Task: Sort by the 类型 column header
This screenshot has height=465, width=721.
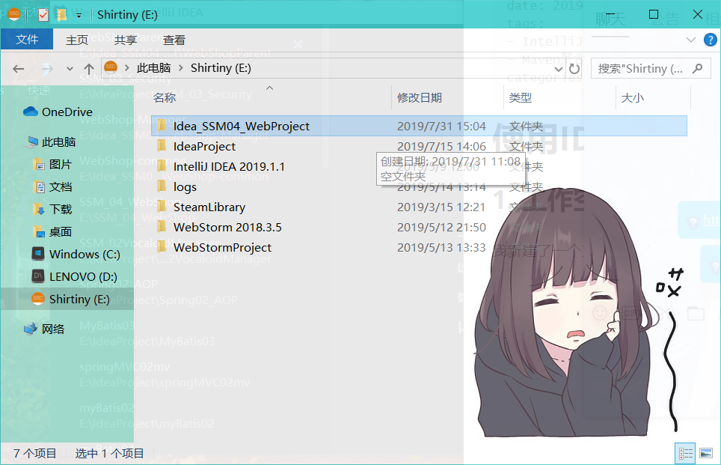Action: (x=521, y=97)
